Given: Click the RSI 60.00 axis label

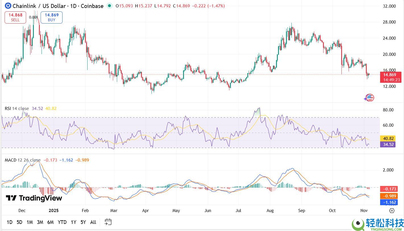Looking at the screenshot, I should pos(388,125).
